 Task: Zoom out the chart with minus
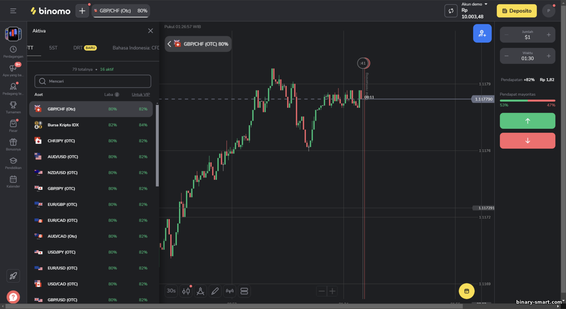tap(321, 291)
